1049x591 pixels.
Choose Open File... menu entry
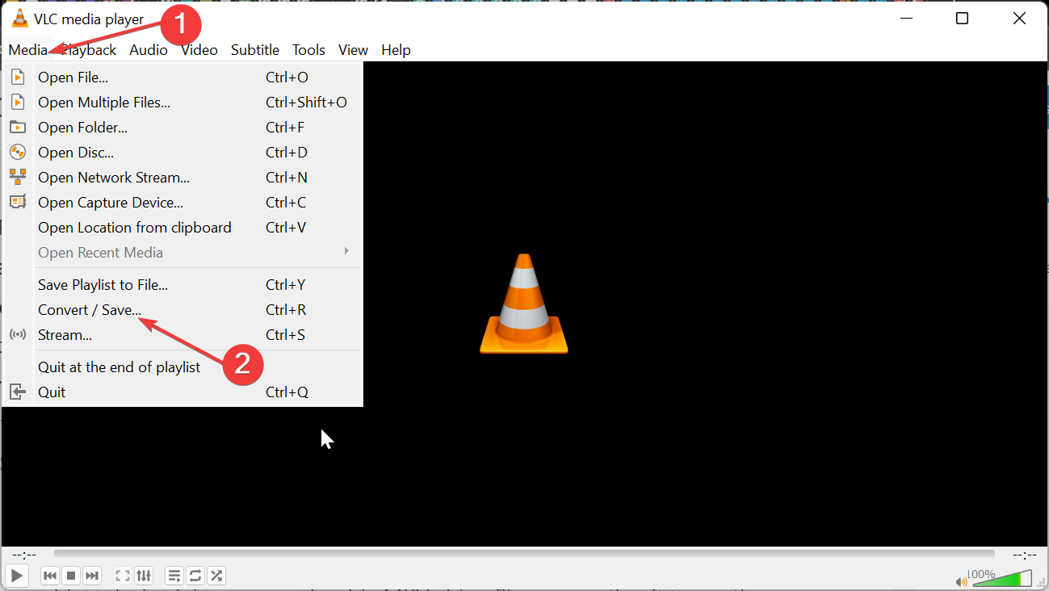coord(183,78)
